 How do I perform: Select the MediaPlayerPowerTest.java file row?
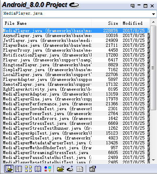76,113
